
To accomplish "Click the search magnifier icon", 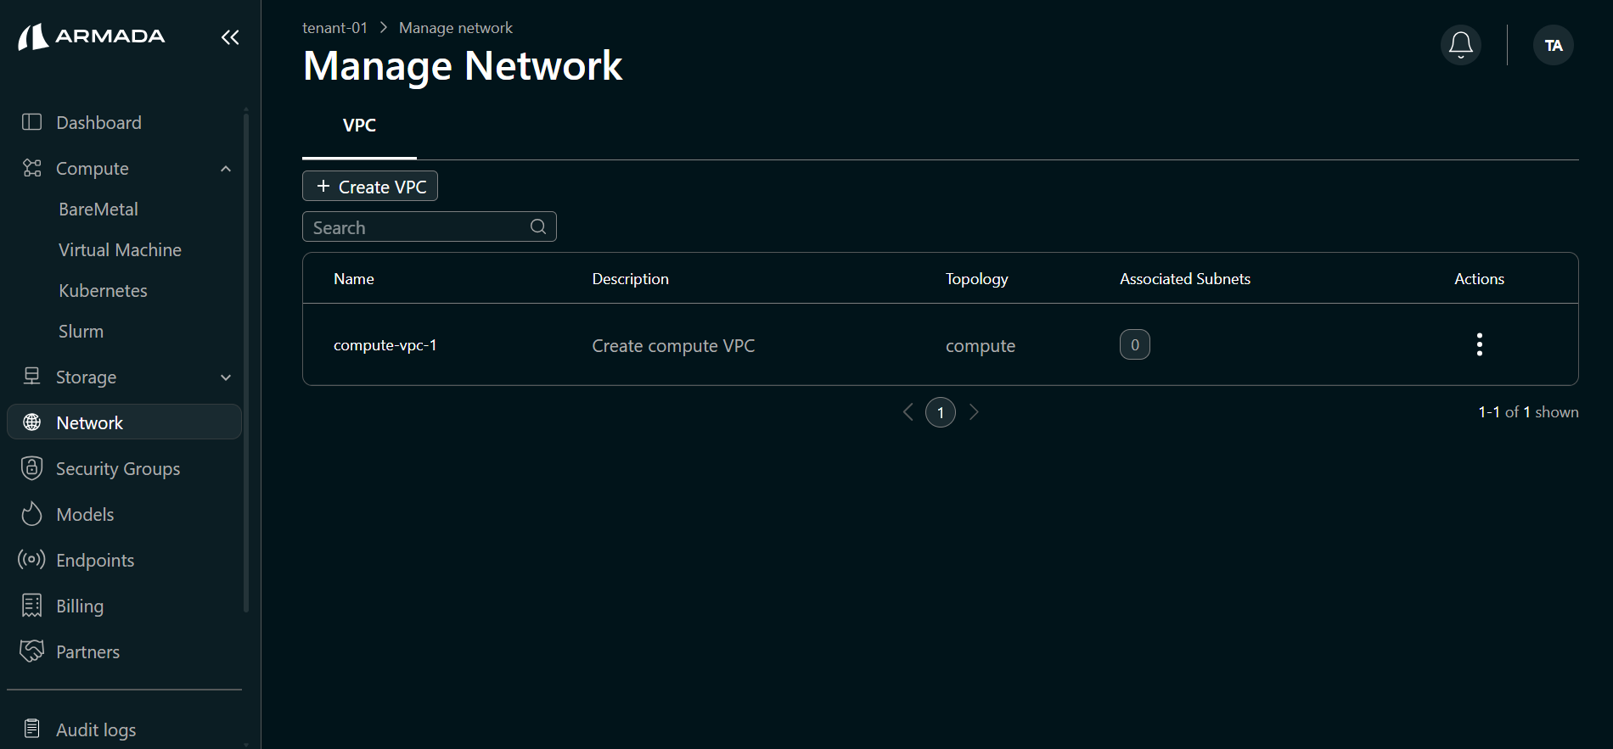I will pyautogui.click(x=538, y=226).
